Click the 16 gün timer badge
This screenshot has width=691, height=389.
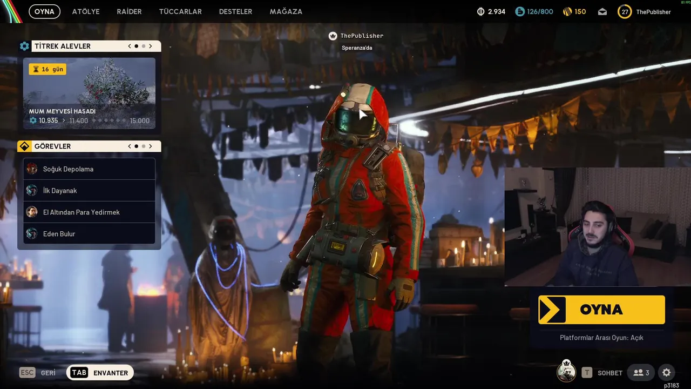[x=48, y=69]
